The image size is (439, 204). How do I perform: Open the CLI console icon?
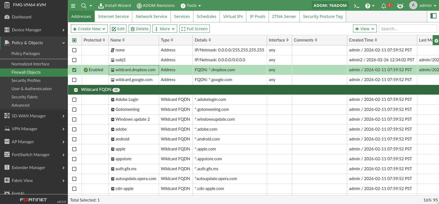pyautogui.click(x=357, y=6)
